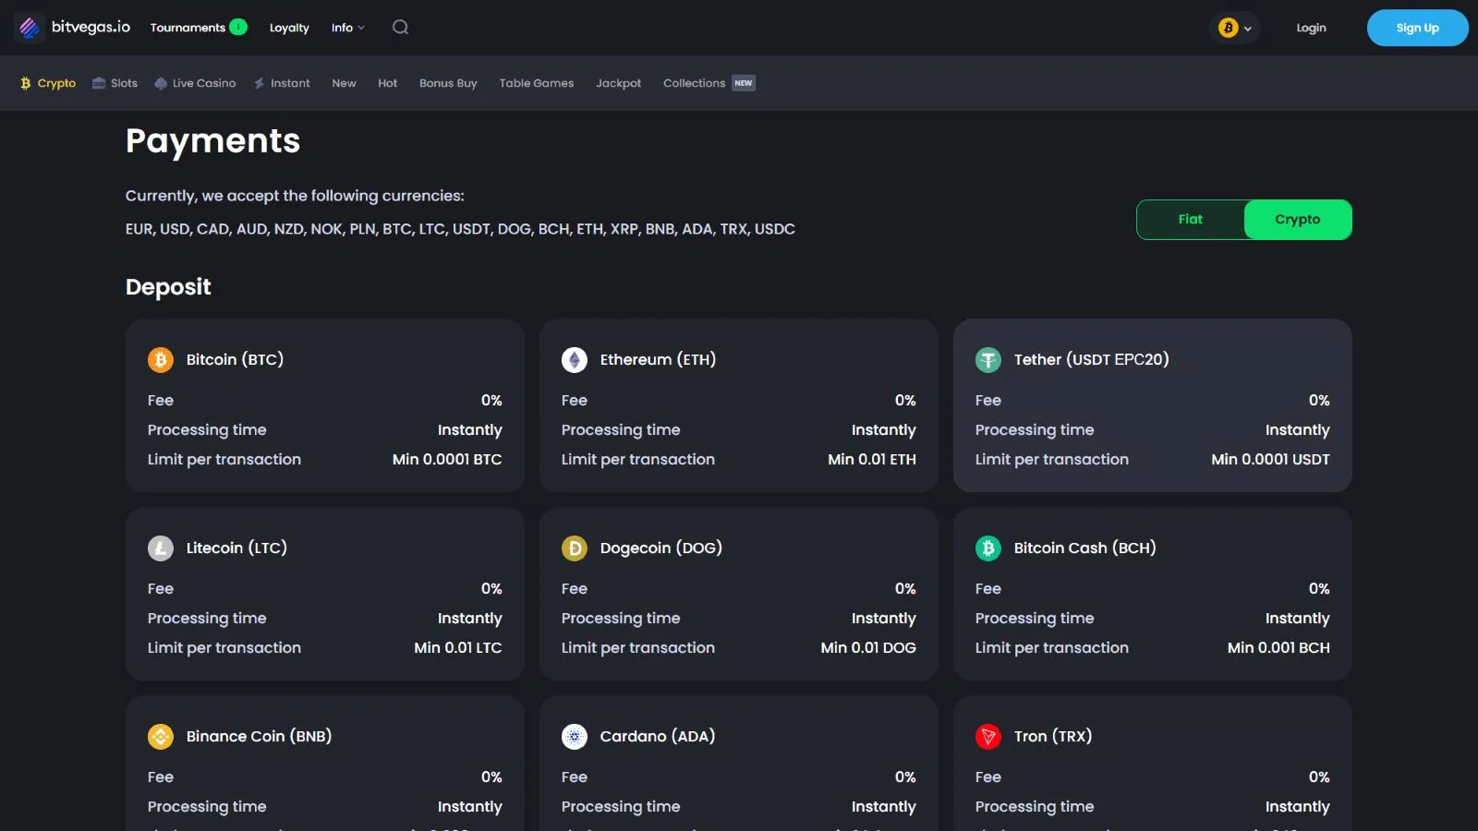The image size is (1478, 831).
Task: Select the Crypto payment toggle
Action: pos(1297,220)
